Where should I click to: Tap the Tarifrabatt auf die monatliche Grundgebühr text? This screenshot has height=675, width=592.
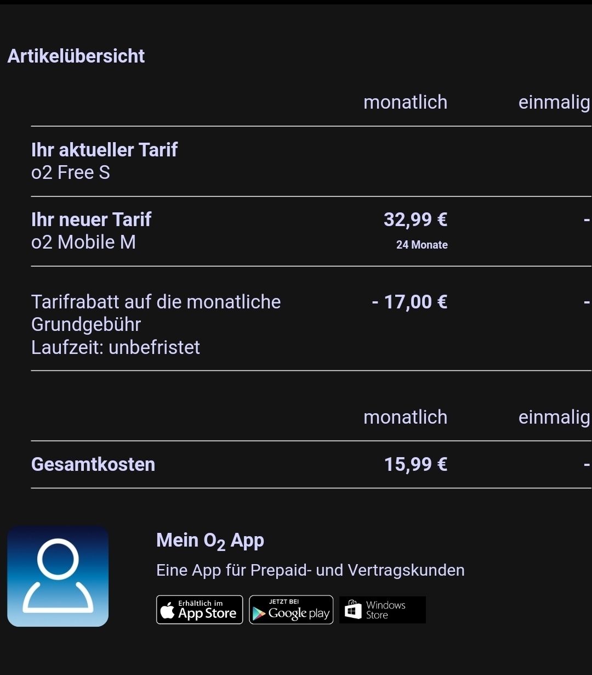point(156,313)
